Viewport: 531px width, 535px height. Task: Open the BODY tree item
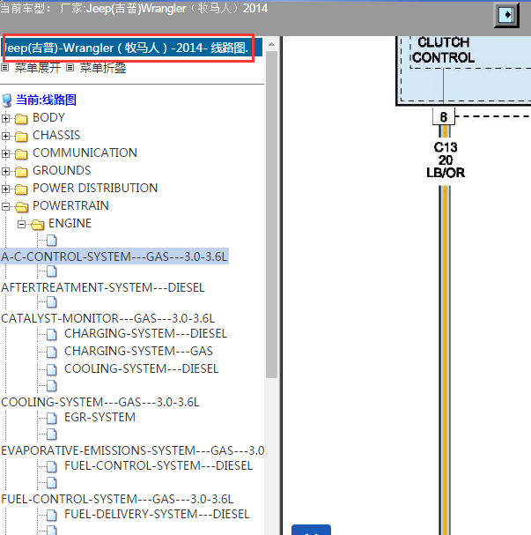pos(48,117)
